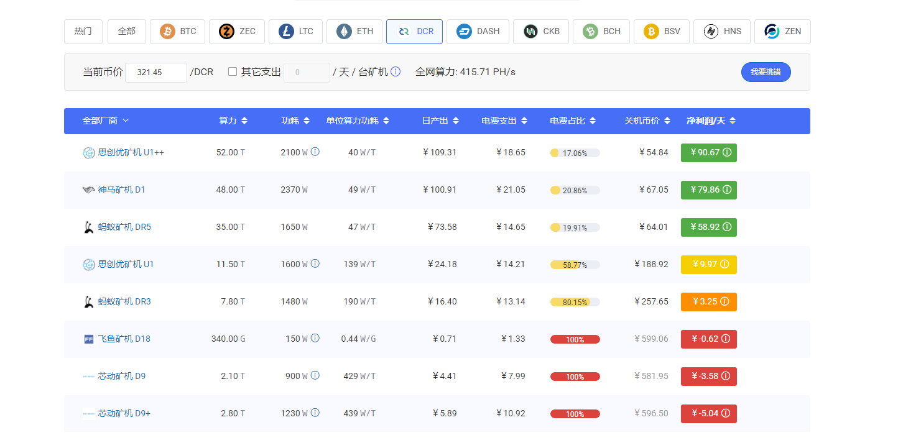This screenshot has width=921, height=448.
Task: Sort by 日产出 column
Action: point(440,121)
